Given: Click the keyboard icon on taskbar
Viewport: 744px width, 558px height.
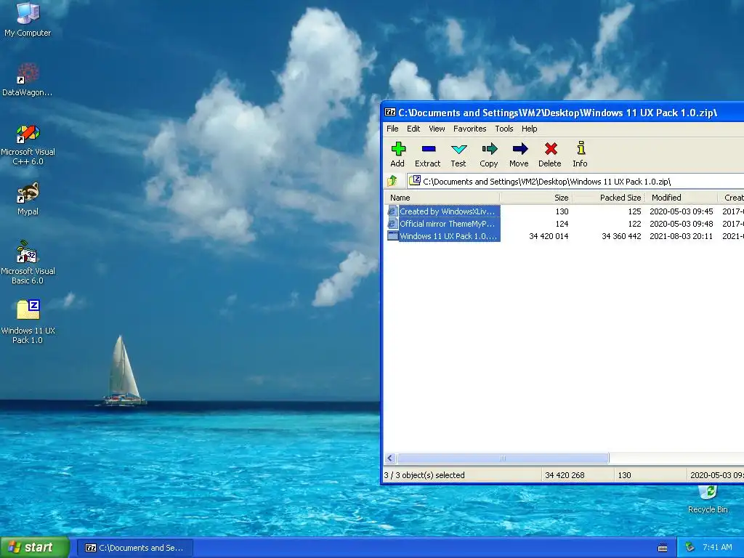Looking at the screenshot, I should (x=663, y=548).
